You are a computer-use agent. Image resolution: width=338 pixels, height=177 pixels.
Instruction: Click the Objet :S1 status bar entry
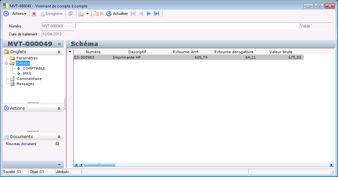point(42,172)
